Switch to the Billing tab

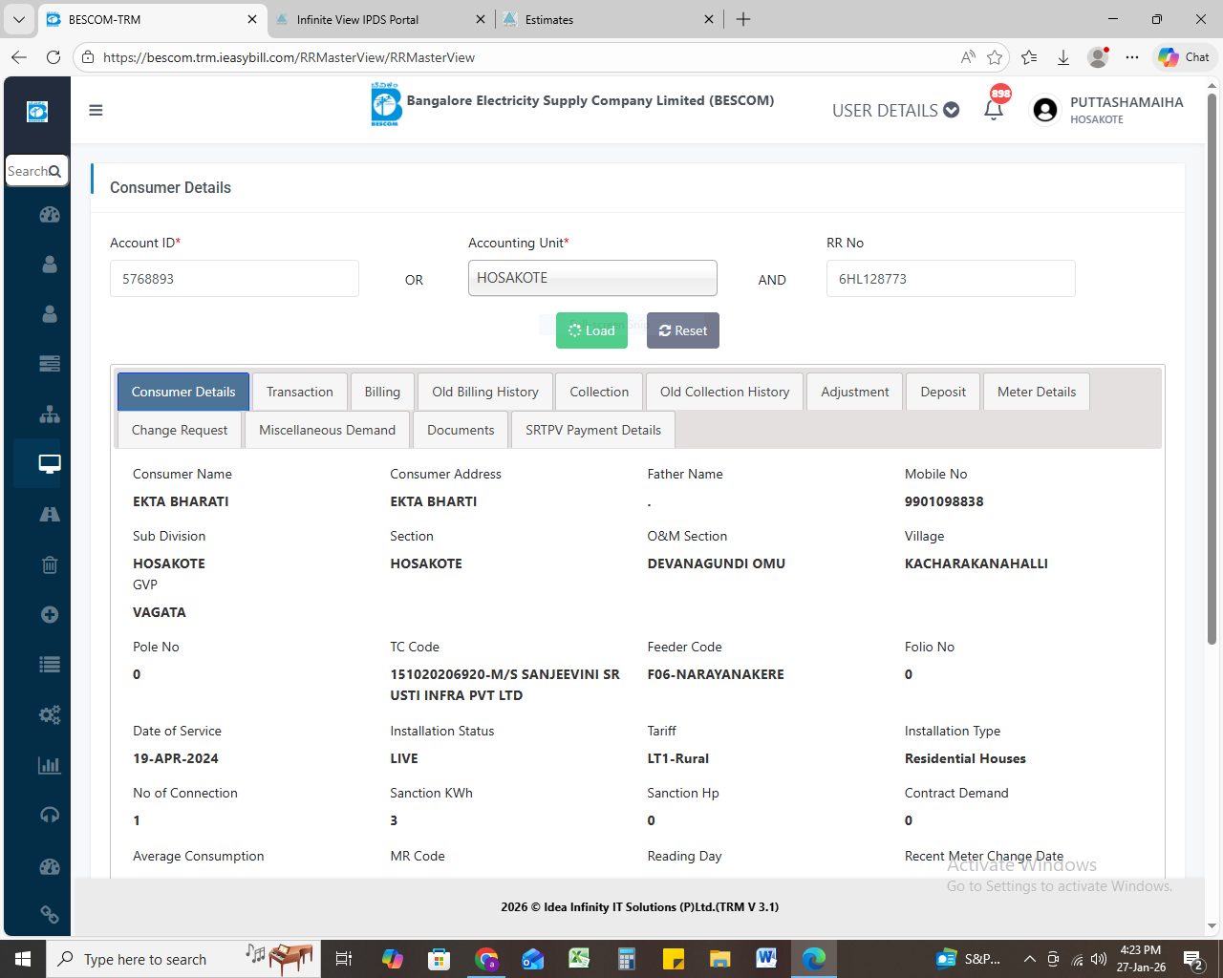click(x=382, y=392)
